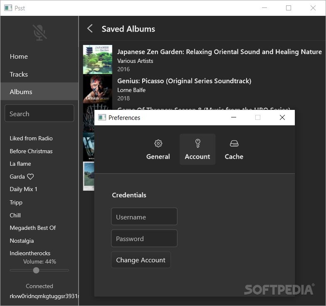This screenshot has height=306, width=326.
Task: Click the Japanese Zen Garden album cover
Action: pyautogui.click(x=97, y=59)
